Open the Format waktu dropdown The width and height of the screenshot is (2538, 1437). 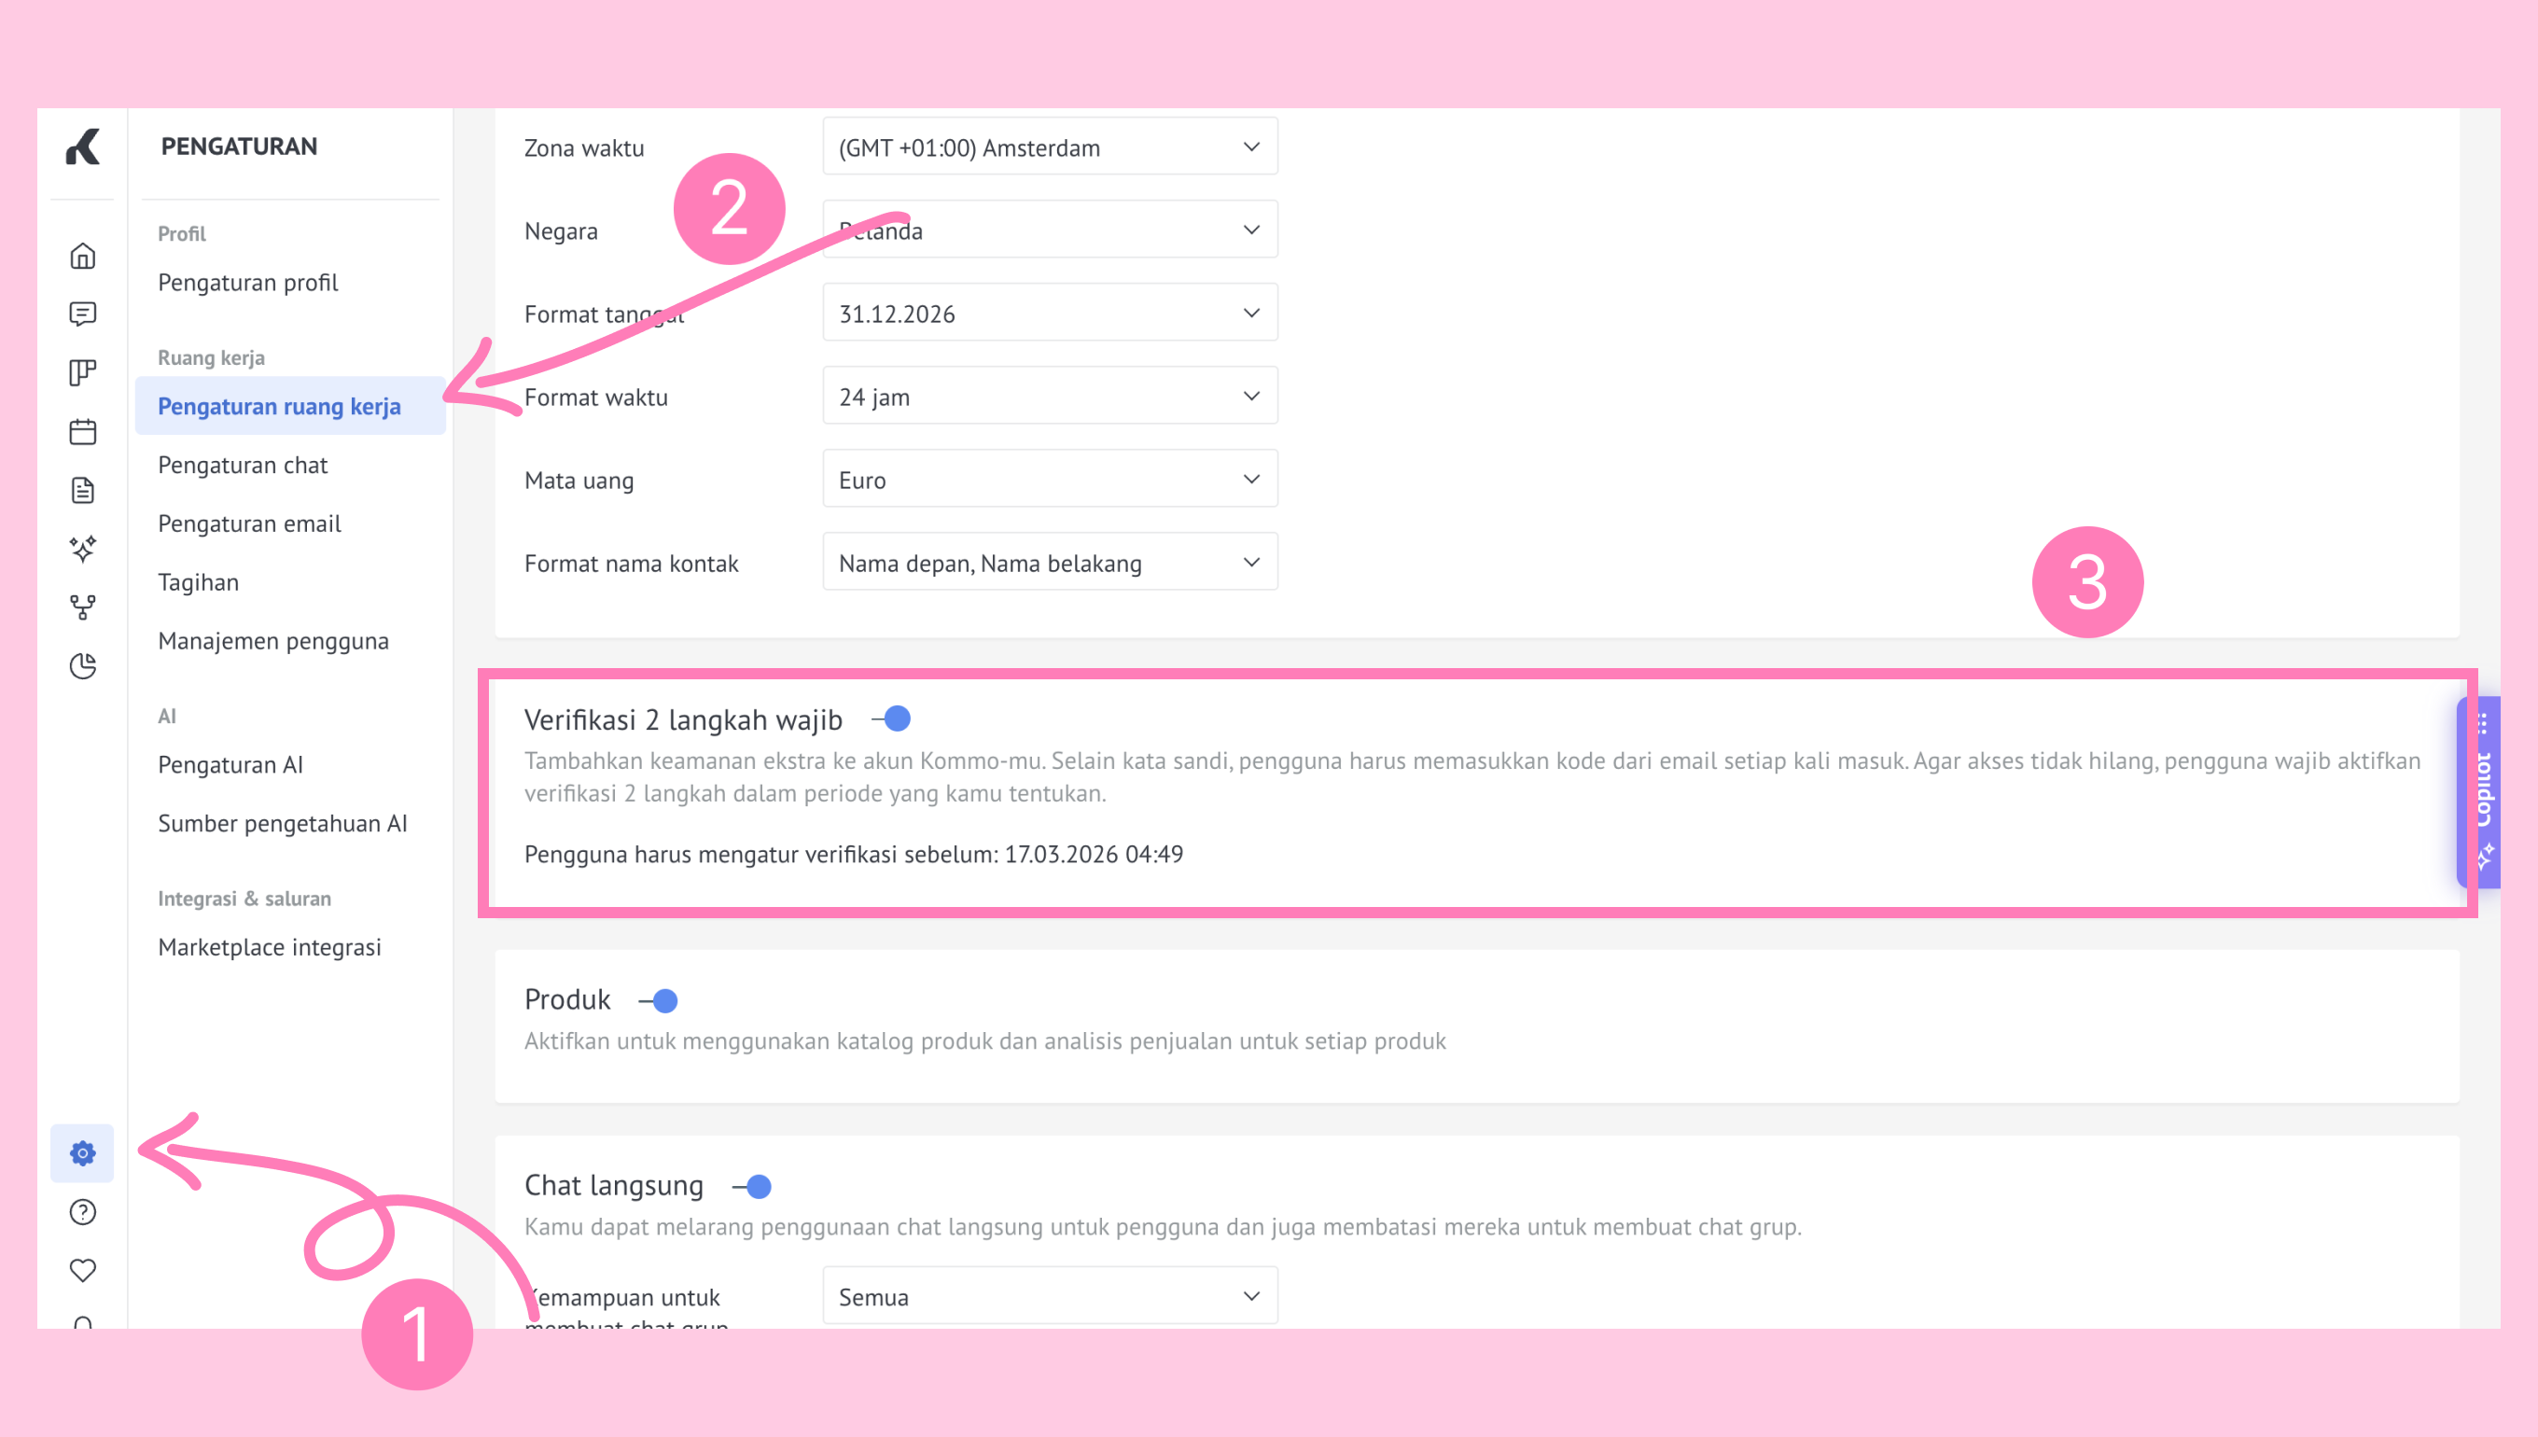point(1050,397)
